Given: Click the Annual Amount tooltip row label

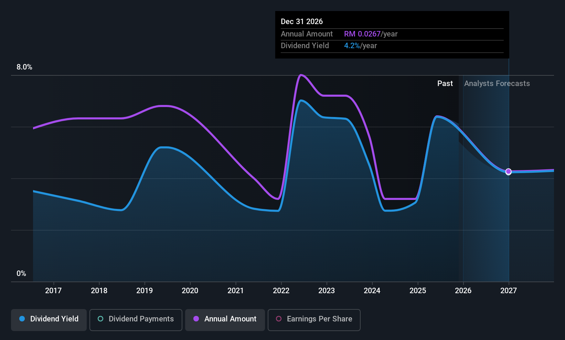Looking at the screenshot, I should (x=307, y=34).
